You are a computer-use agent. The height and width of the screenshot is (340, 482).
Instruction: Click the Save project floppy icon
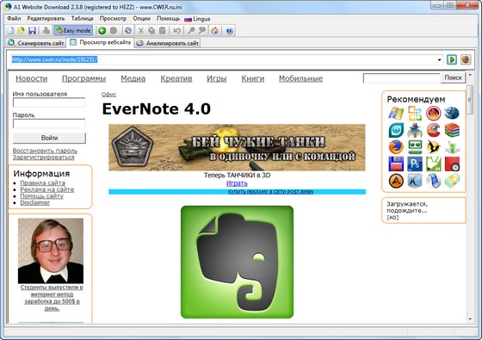pyautogui.click(x=32, y=30)
